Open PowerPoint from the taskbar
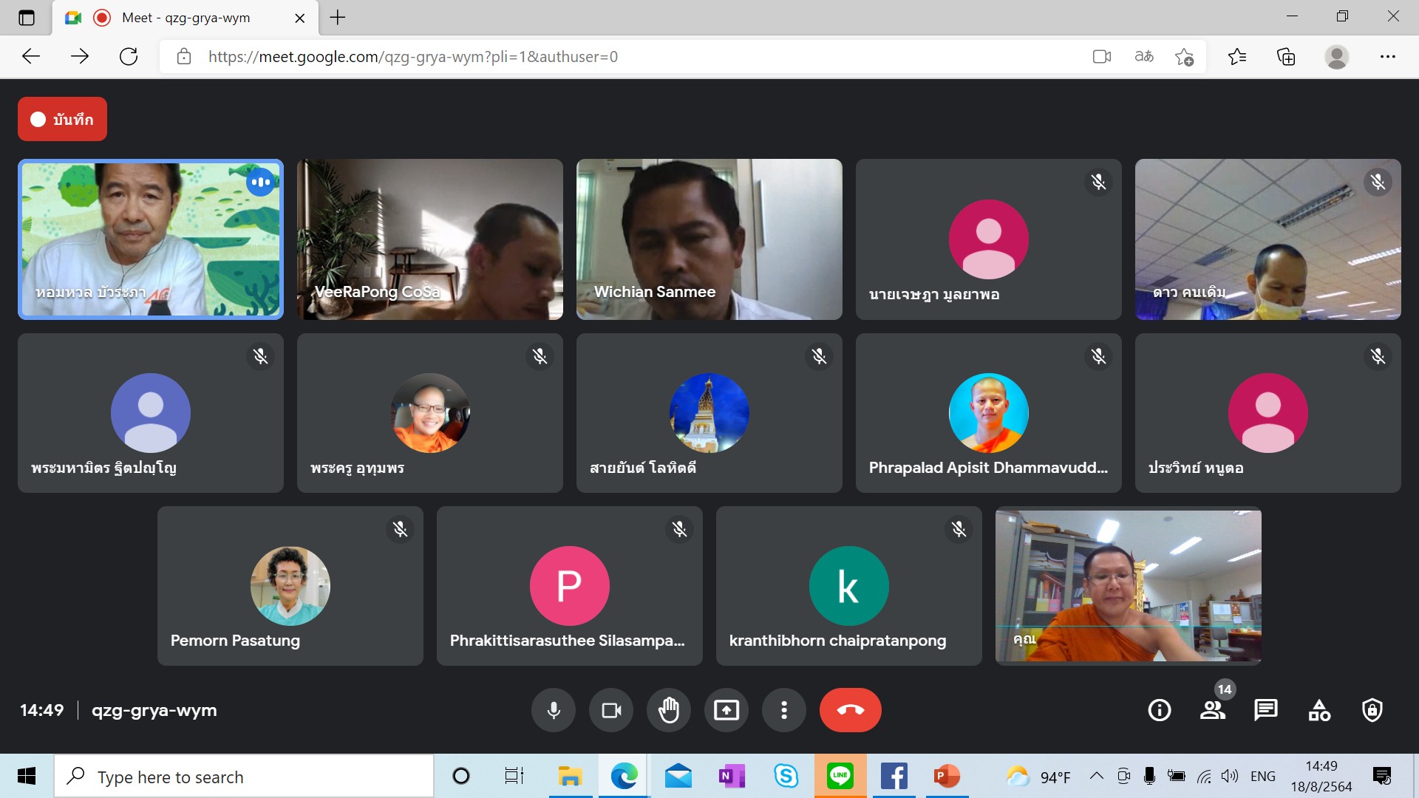The image size is (1419, 798). point(947,776)
